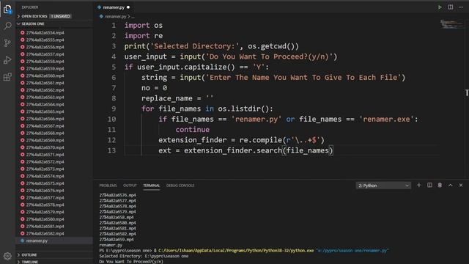The height and width of the screenshot is (264, 469).
Task: Open the file ending in 6558.mp4
Action: pyautogui.click(x=45, y=62)
